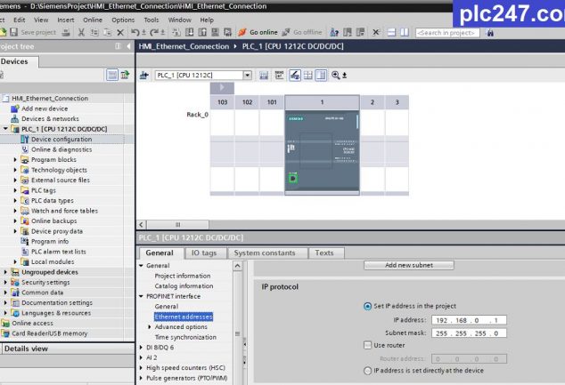The width and height of the screenshot is (565, 385).
Task: Click the Paste icon in toolbar
Action: [x=107, y=32]
